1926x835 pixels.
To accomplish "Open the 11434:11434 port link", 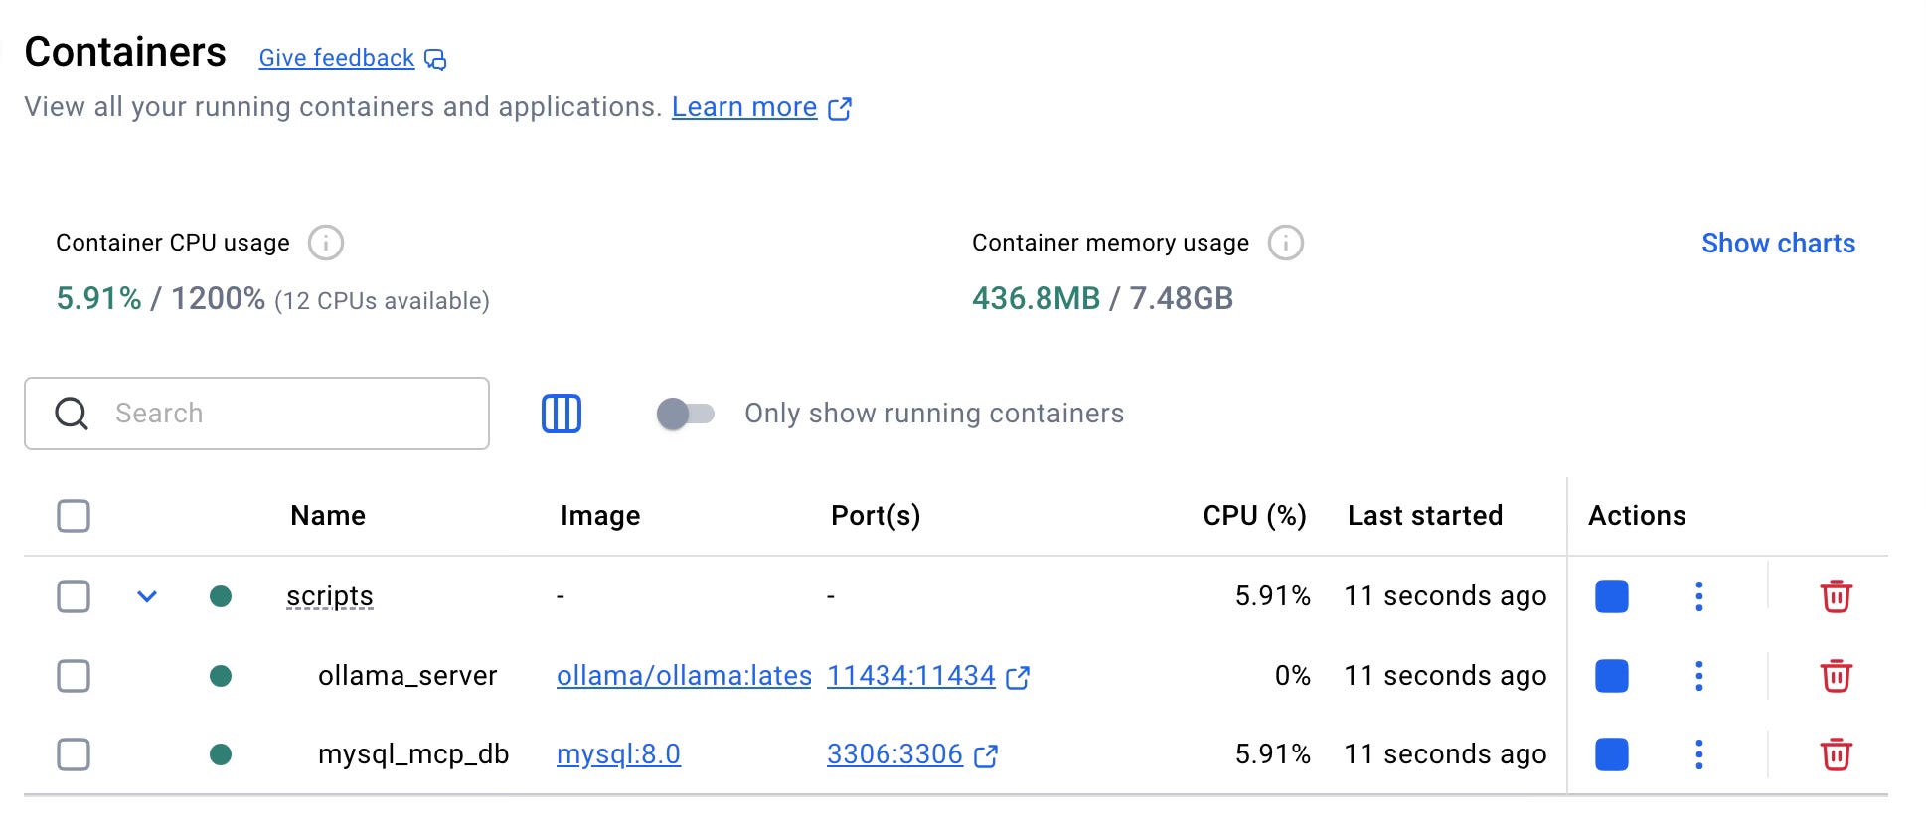I will click(910, 676).
